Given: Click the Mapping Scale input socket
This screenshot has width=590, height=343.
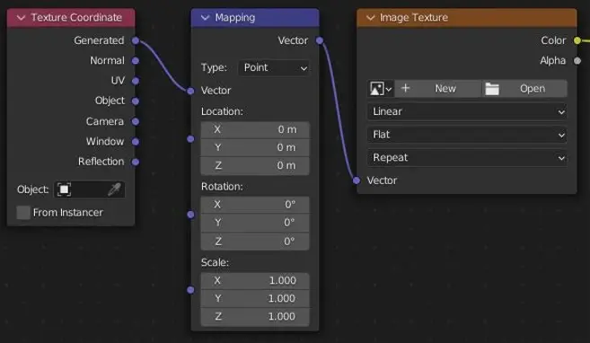Looking at the screenshot, I should click(190, 290).
